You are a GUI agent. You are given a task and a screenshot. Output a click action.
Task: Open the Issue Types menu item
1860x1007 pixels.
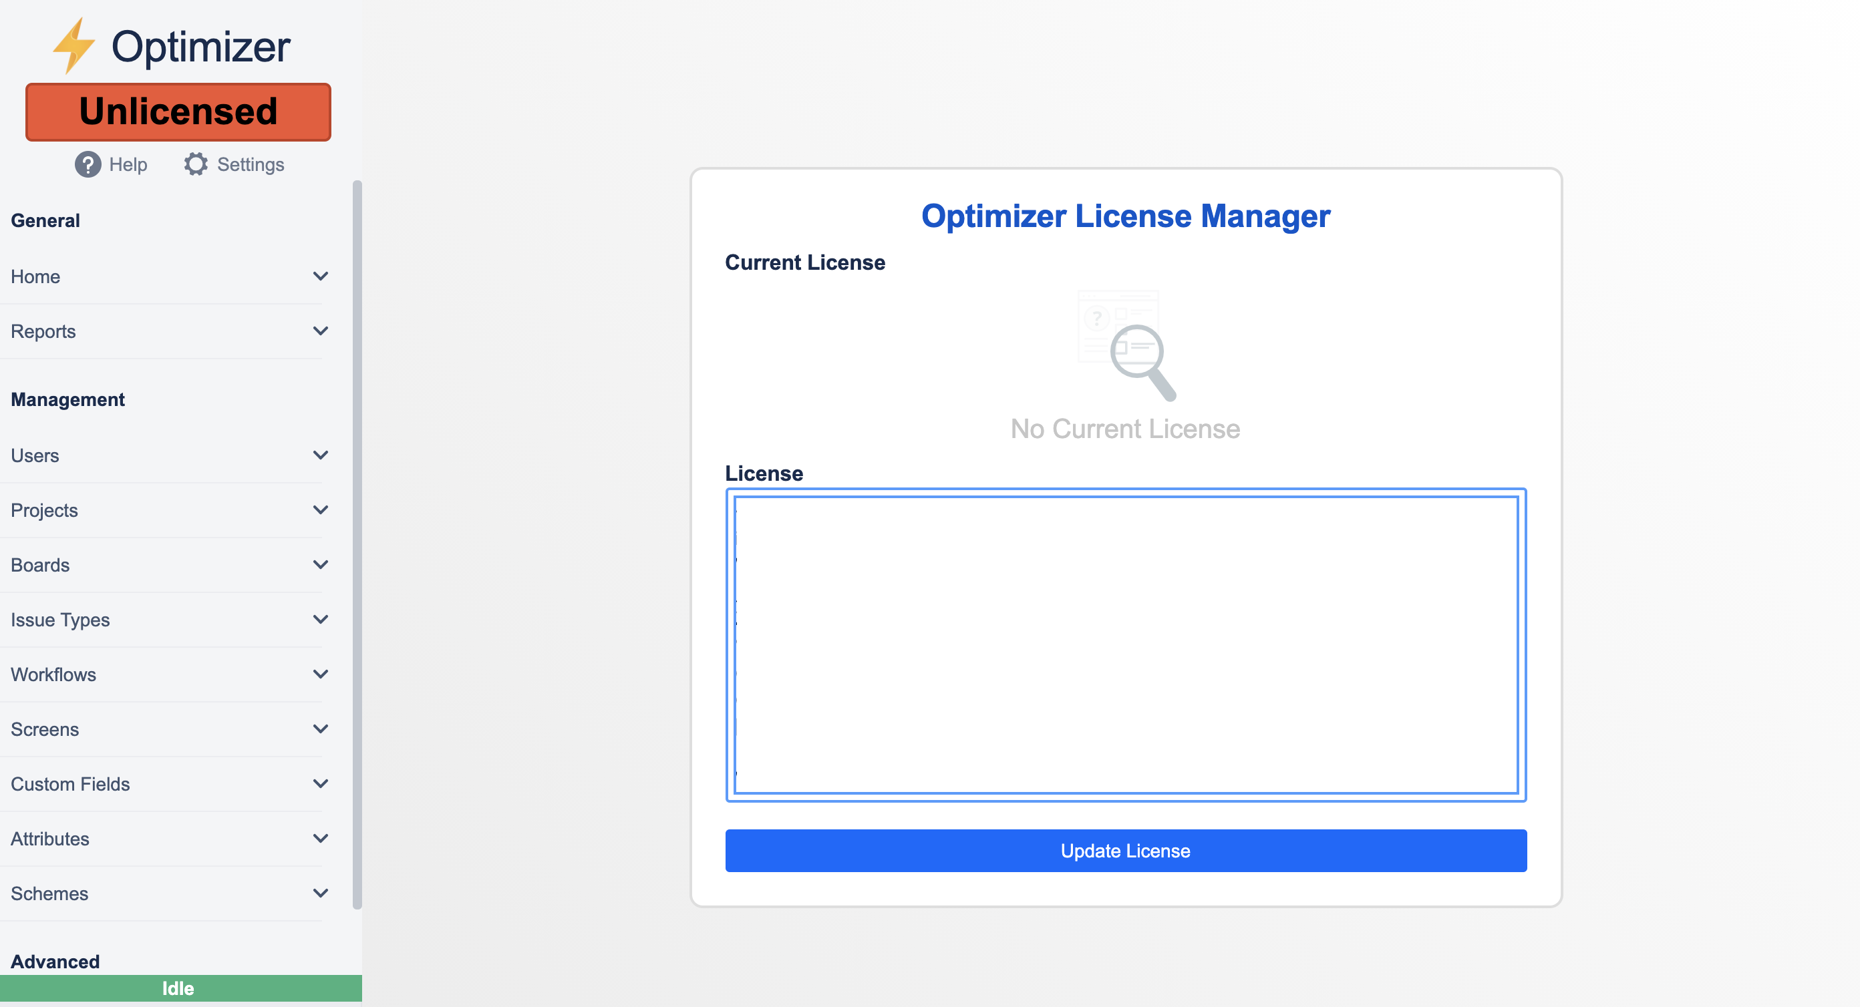(61, 620)
